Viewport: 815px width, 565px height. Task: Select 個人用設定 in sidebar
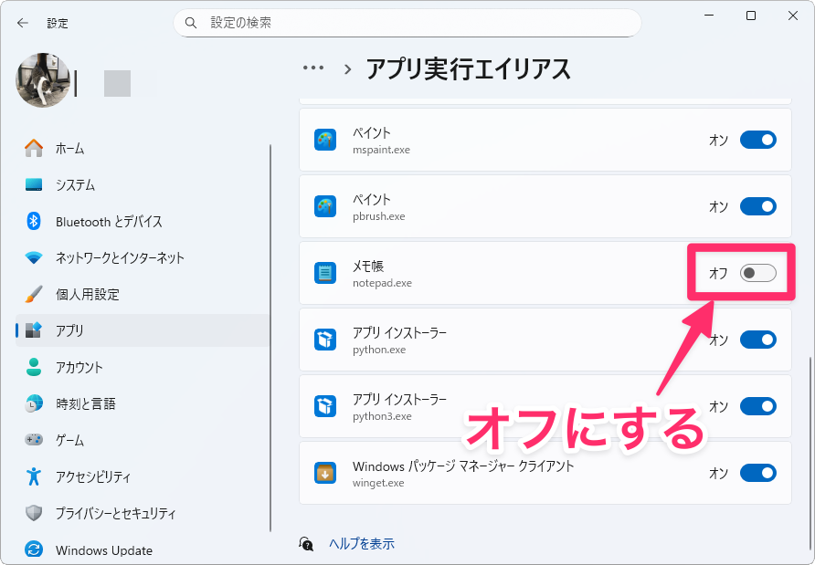point(143,294)
